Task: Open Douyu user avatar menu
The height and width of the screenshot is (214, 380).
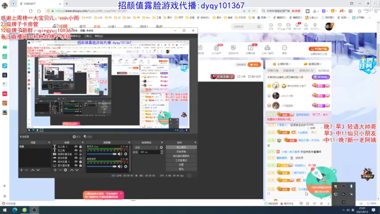Action: click(x=329, y=26)
